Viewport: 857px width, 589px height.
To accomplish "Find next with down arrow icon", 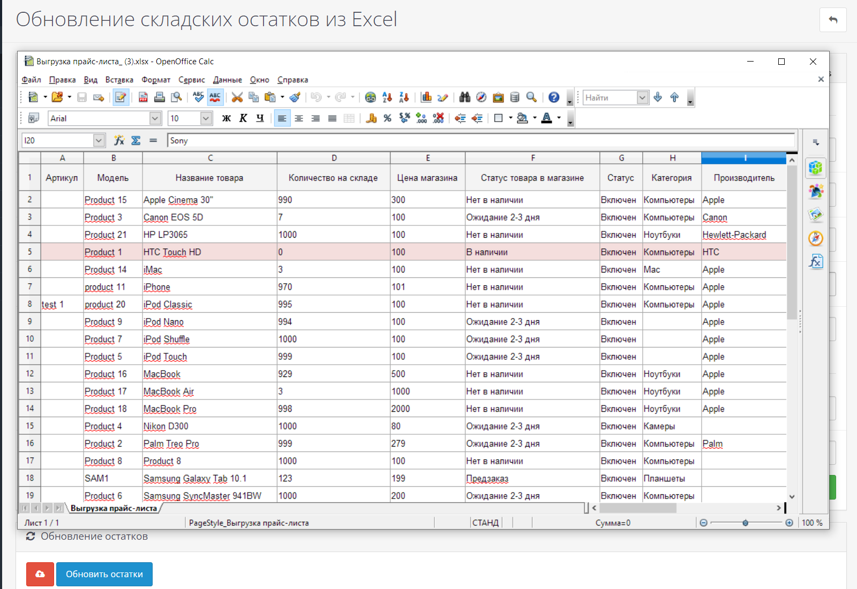I will point(658,97).
